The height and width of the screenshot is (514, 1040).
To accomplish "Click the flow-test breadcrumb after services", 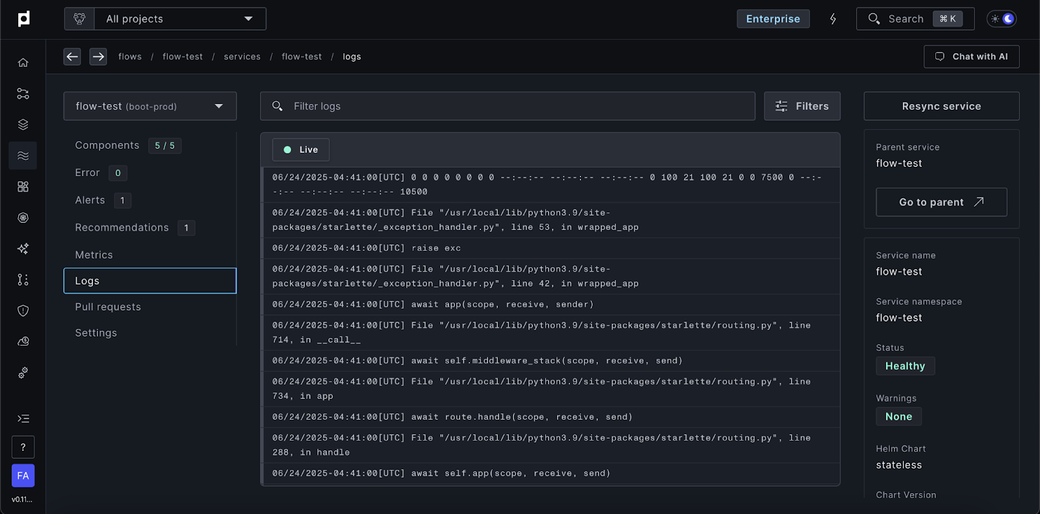I will coord(302,57).
